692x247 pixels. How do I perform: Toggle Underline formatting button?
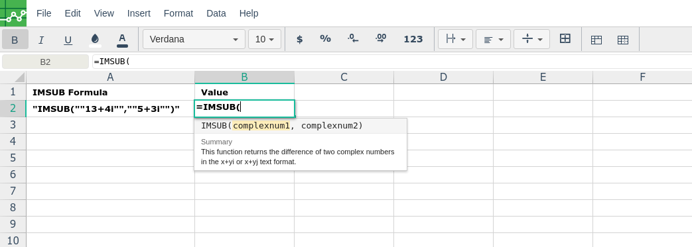68,40
